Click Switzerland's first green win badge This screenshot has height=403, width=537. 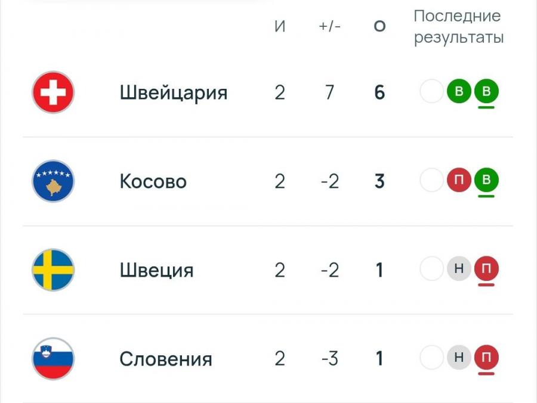[x=459, y=91]
